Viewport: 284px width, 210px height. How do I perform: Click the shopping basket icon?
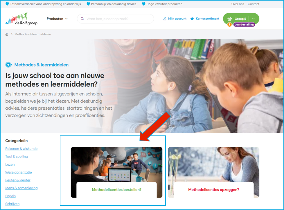(230, 19)
